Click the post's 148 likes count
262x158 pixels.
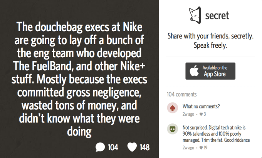(144, 147)
